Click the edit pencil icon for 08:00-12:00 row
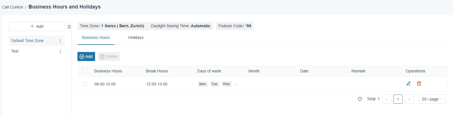Screen dimensions: 453x115 point(408,83)
